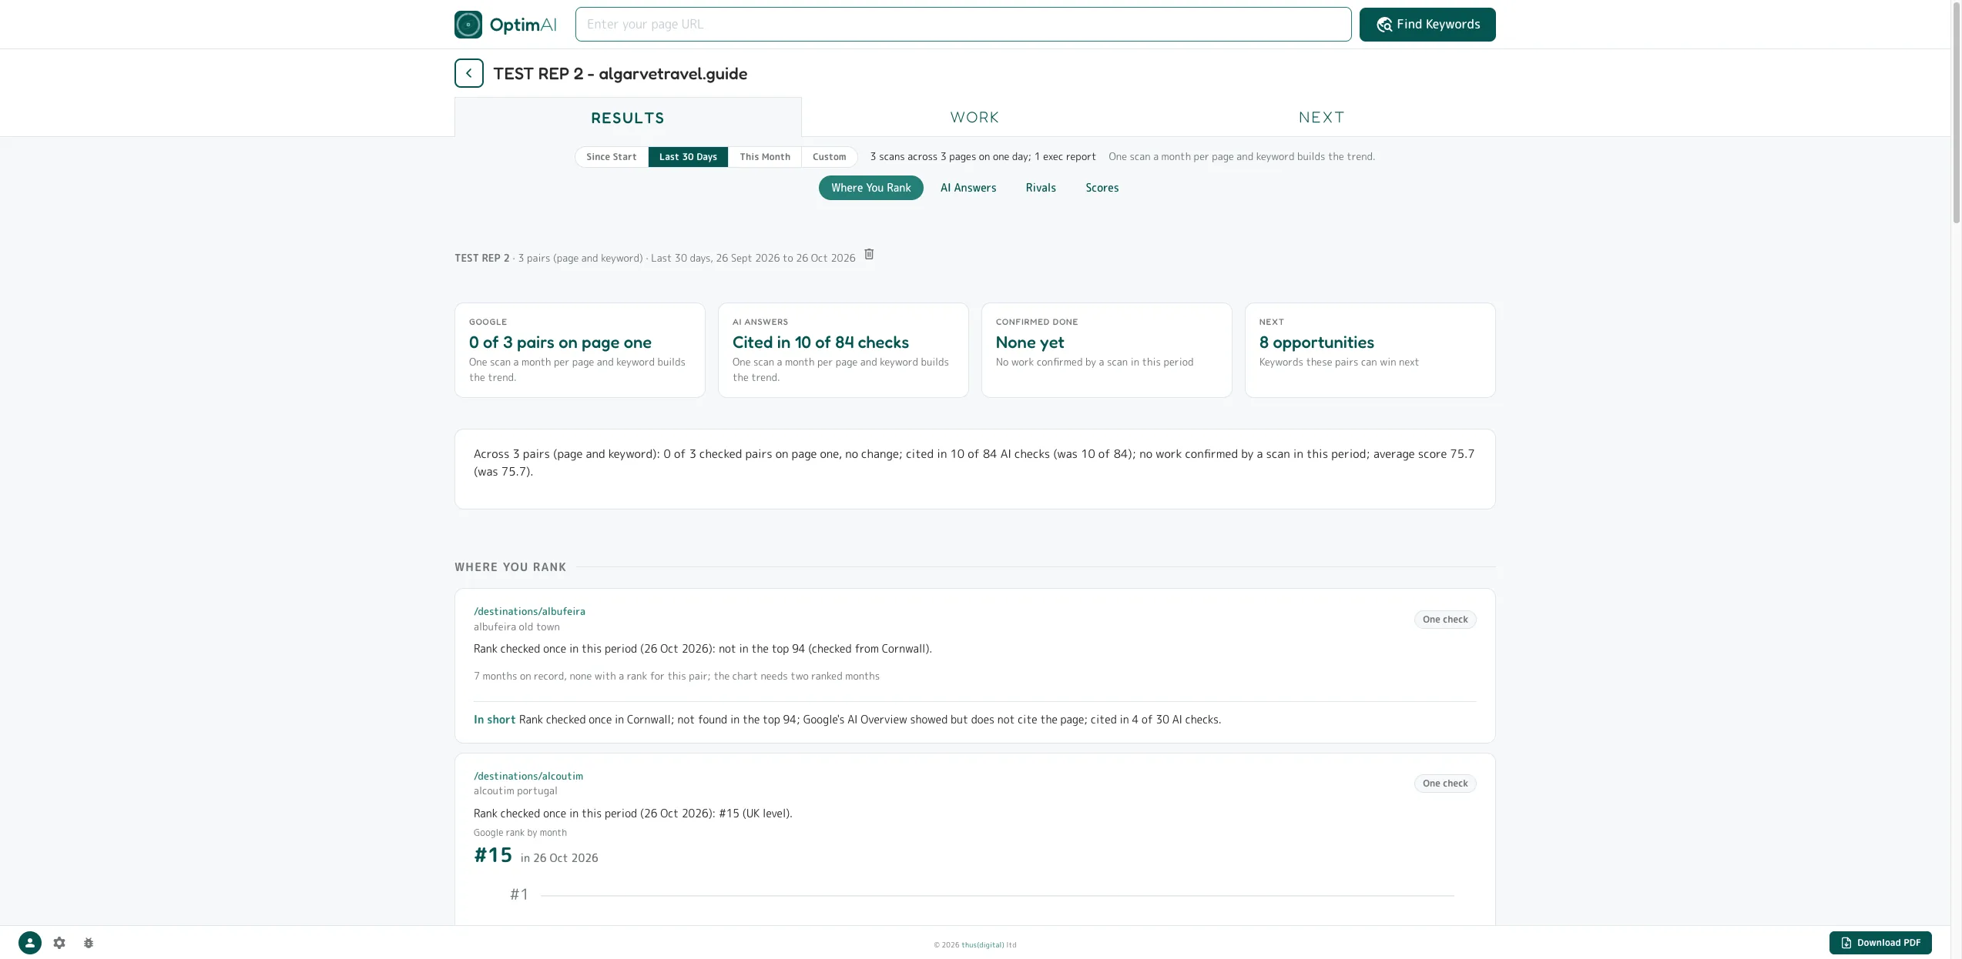Image resolution: width=1962 pixels, height=959 pixels.
Task: Click the 'Google rank by month' label
Action: [520, 833]
